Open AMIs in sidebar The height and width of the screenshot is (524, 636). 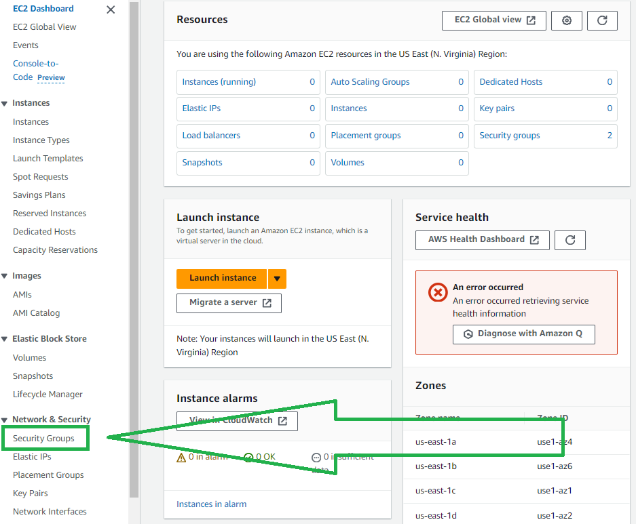click(x=22, y=294)
